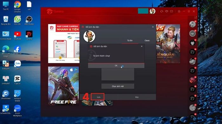Click the Chọn ảnh mới button
Image resolution: width=222 pixels, height=124 pixels.
click(118, 86)
